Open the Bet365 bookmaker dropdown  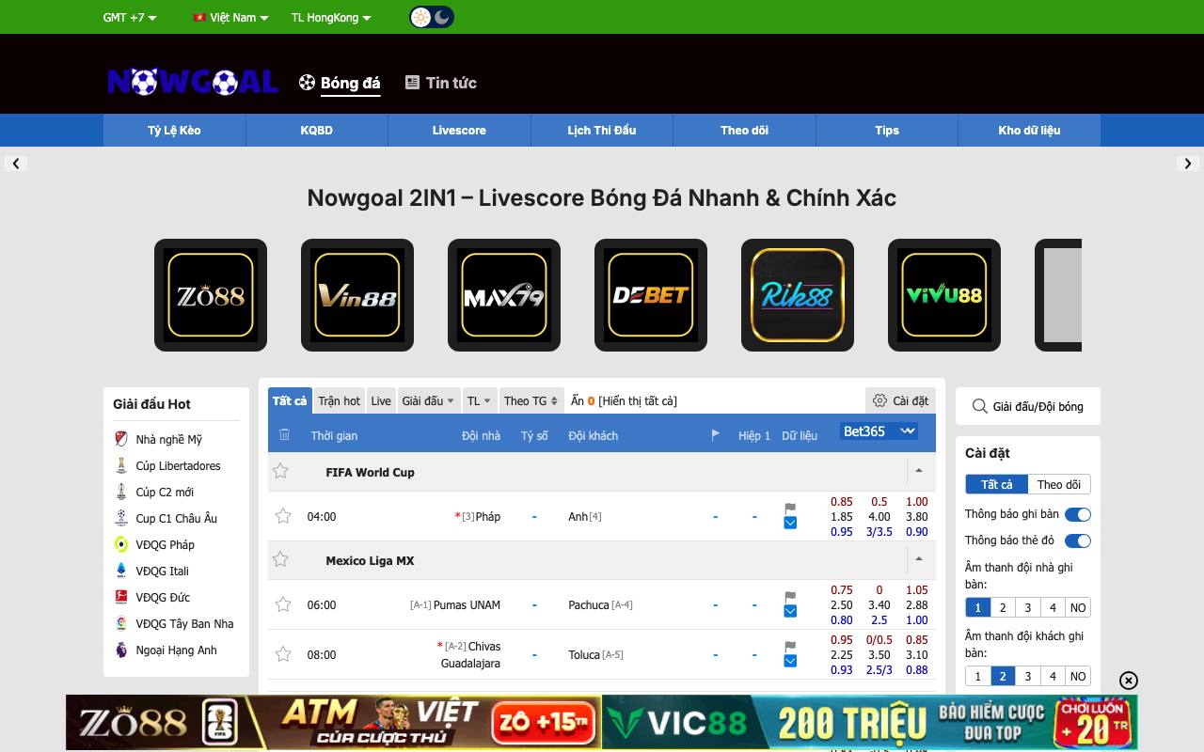coord(879,431)
